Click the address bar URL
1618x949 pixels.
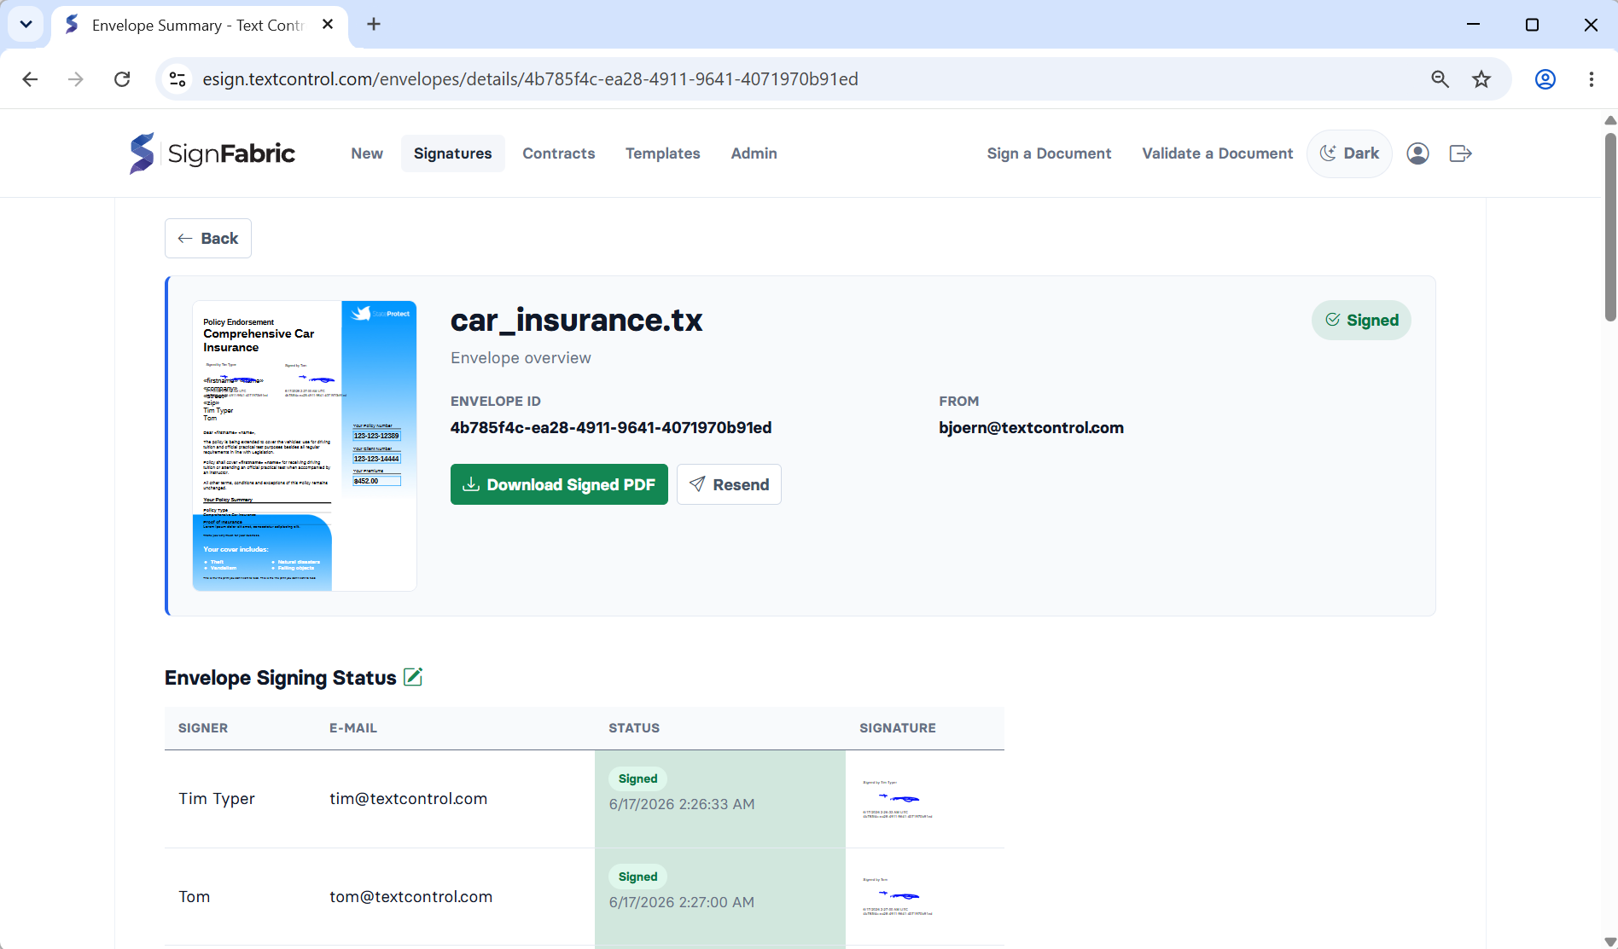pos(530,79)
